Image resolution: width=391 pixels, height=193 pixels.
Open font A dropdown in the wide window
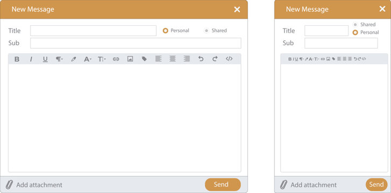coord(88,59)
